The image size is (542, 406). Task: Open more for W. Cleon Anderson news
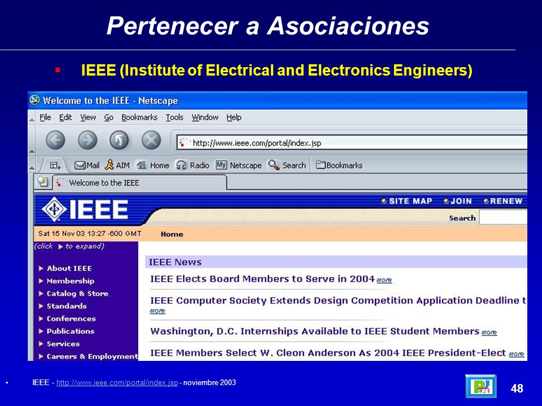point(516,354)
